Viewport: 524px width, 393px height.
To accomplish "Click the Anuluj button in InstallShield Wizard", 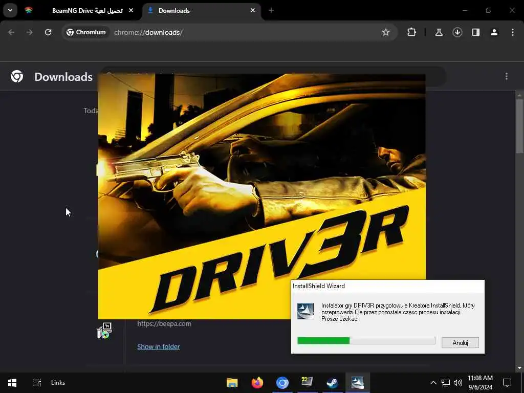I will pyautogui.click(x=460, y=342).
